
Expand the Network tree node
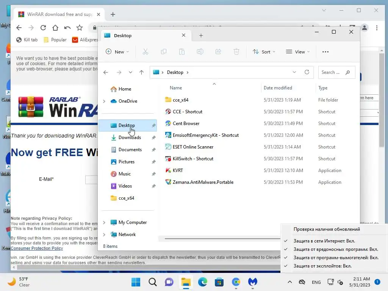click(104, 234)
